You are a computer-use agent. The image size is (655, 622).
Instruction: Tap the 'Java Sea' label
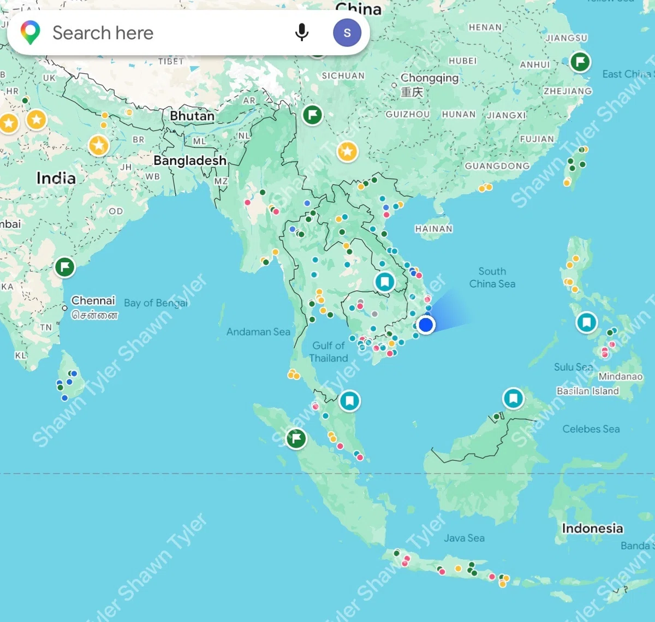coord(464,538)
